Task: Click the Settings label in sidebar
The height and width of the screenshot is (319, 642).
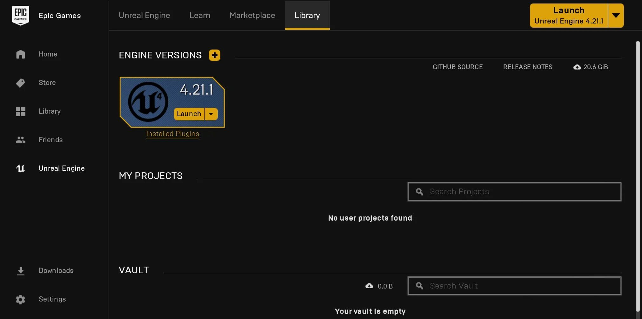Action: click(52, 299)
